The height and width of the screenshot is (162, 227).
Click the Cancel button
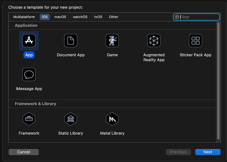click(x=24, y=152)
